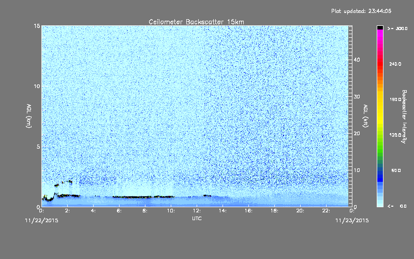Click the 'Plot updated: 23:44:06' timestamp
Image resolution: width=414 pixels, height=259 pixels.
361,11
